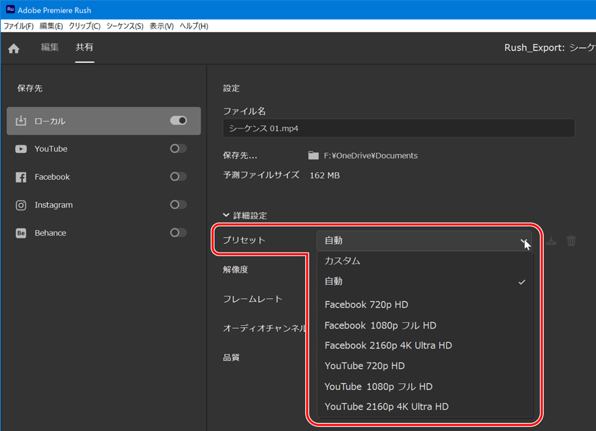This screenshot has height=431, width=596.
Task: Click the オーディオチャンネル label
Action: pyautogui.click(x=265, y=328)
